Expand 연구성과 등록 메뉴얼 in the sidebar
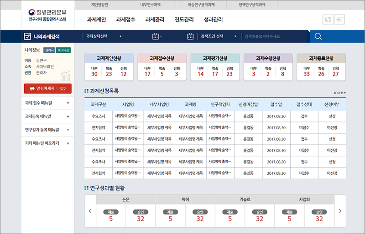Viewport: 365px width, 234px height. click(47, 130)
